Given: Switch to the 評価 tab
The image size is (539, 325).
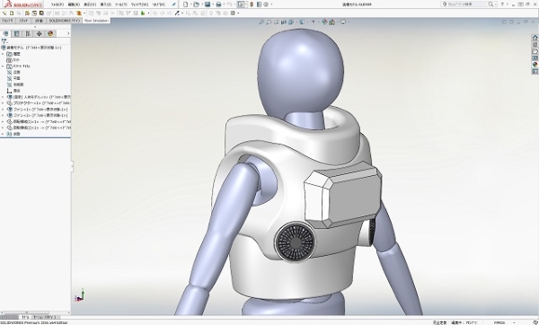Looking at the screenshot, I should pyautogui.click(x=40, y=21).
